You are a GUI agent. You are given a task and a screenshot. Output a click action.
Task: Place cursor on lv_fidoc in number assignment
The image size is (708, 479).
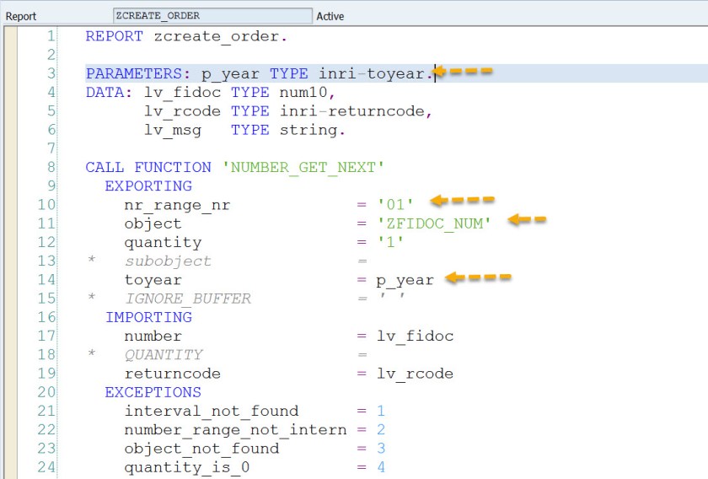(x=415, y=336)
